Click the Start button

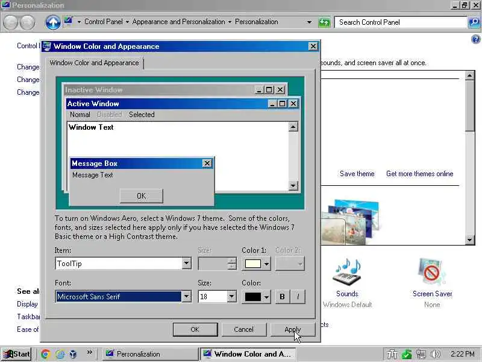click(x=16, y=354)
